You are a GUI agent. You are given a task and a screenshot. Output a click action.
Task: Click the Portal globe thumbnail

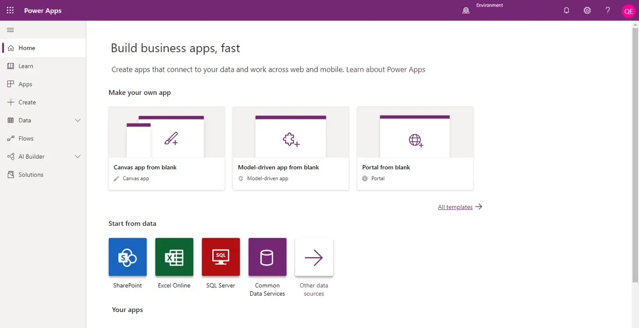(x=415, y=132)
